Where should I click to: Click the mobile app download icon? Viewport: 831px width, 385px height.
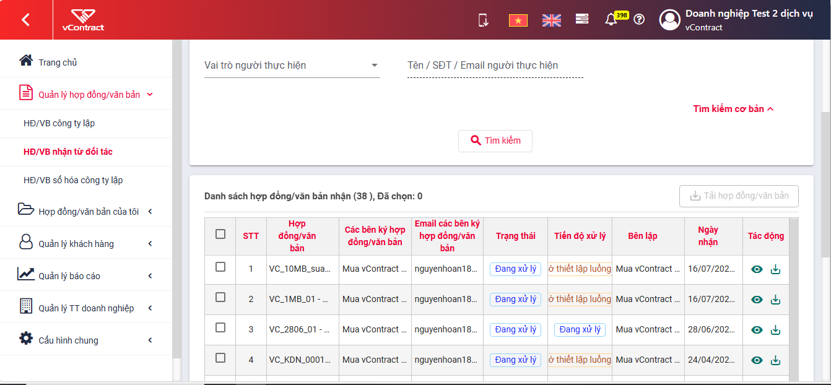click(x=484, y=20)
